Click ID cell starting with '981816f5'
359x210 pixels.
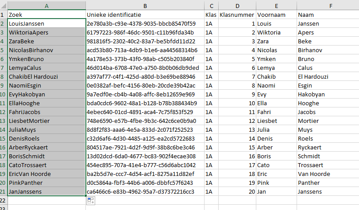tap(145, 41)
